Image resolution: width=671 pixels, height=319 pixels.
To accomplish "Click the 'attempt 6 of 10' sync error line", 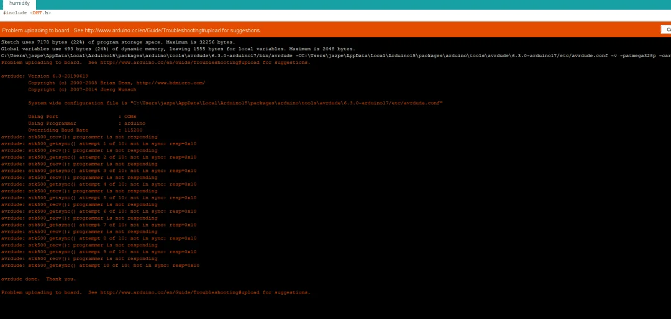I will [x=98, y=211].
